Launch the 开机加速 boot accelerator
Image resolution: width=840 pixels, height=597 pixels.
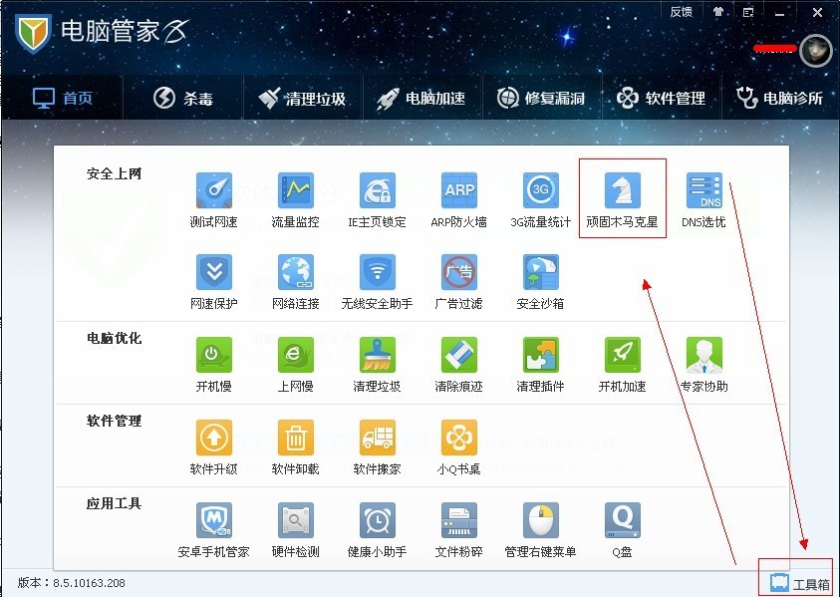(x=622, y=365)
